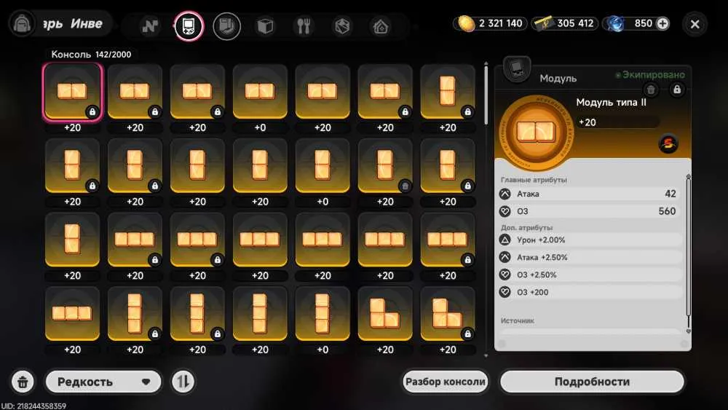Click the blue crystal currency icon
This screenshot has height=410, width=728.
(615, 23)
